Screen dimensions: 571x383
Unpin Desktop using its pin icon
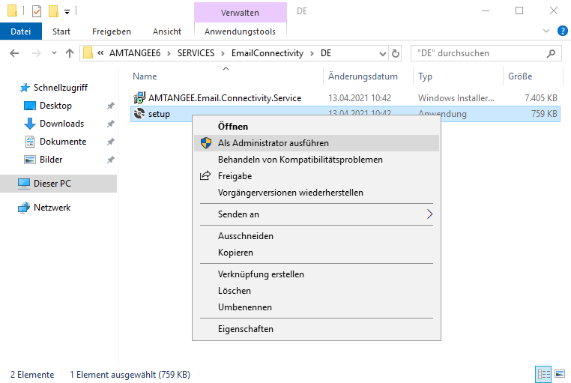pos(111,106)
